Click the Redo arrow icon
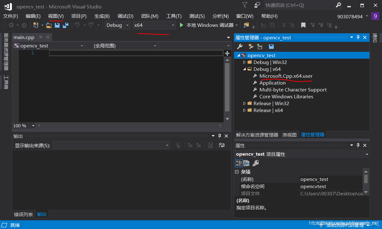382x229 pixels. [x=91, y=25]
